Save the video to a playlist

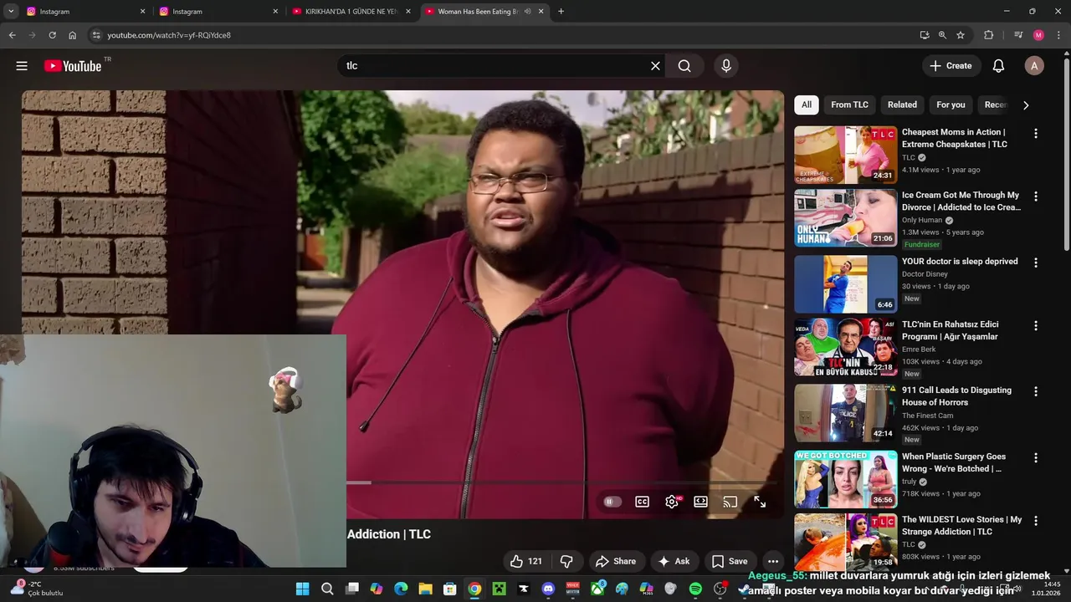pyautogui.click(x=730, y=561)
